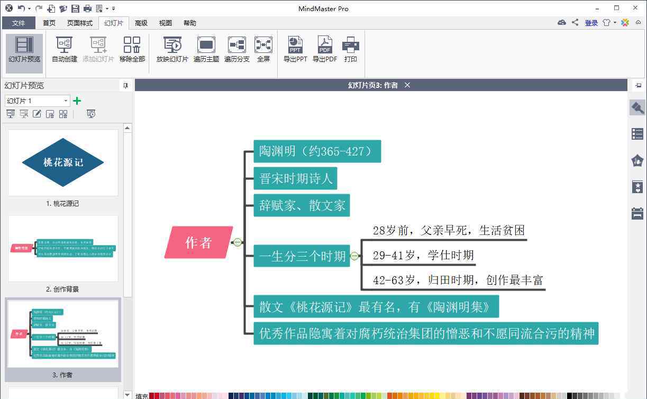Image resolution: width=647 pixels, height=399 pixels.
Task: Select the 辞赋家、散文家 node
Action: point(302,205)
